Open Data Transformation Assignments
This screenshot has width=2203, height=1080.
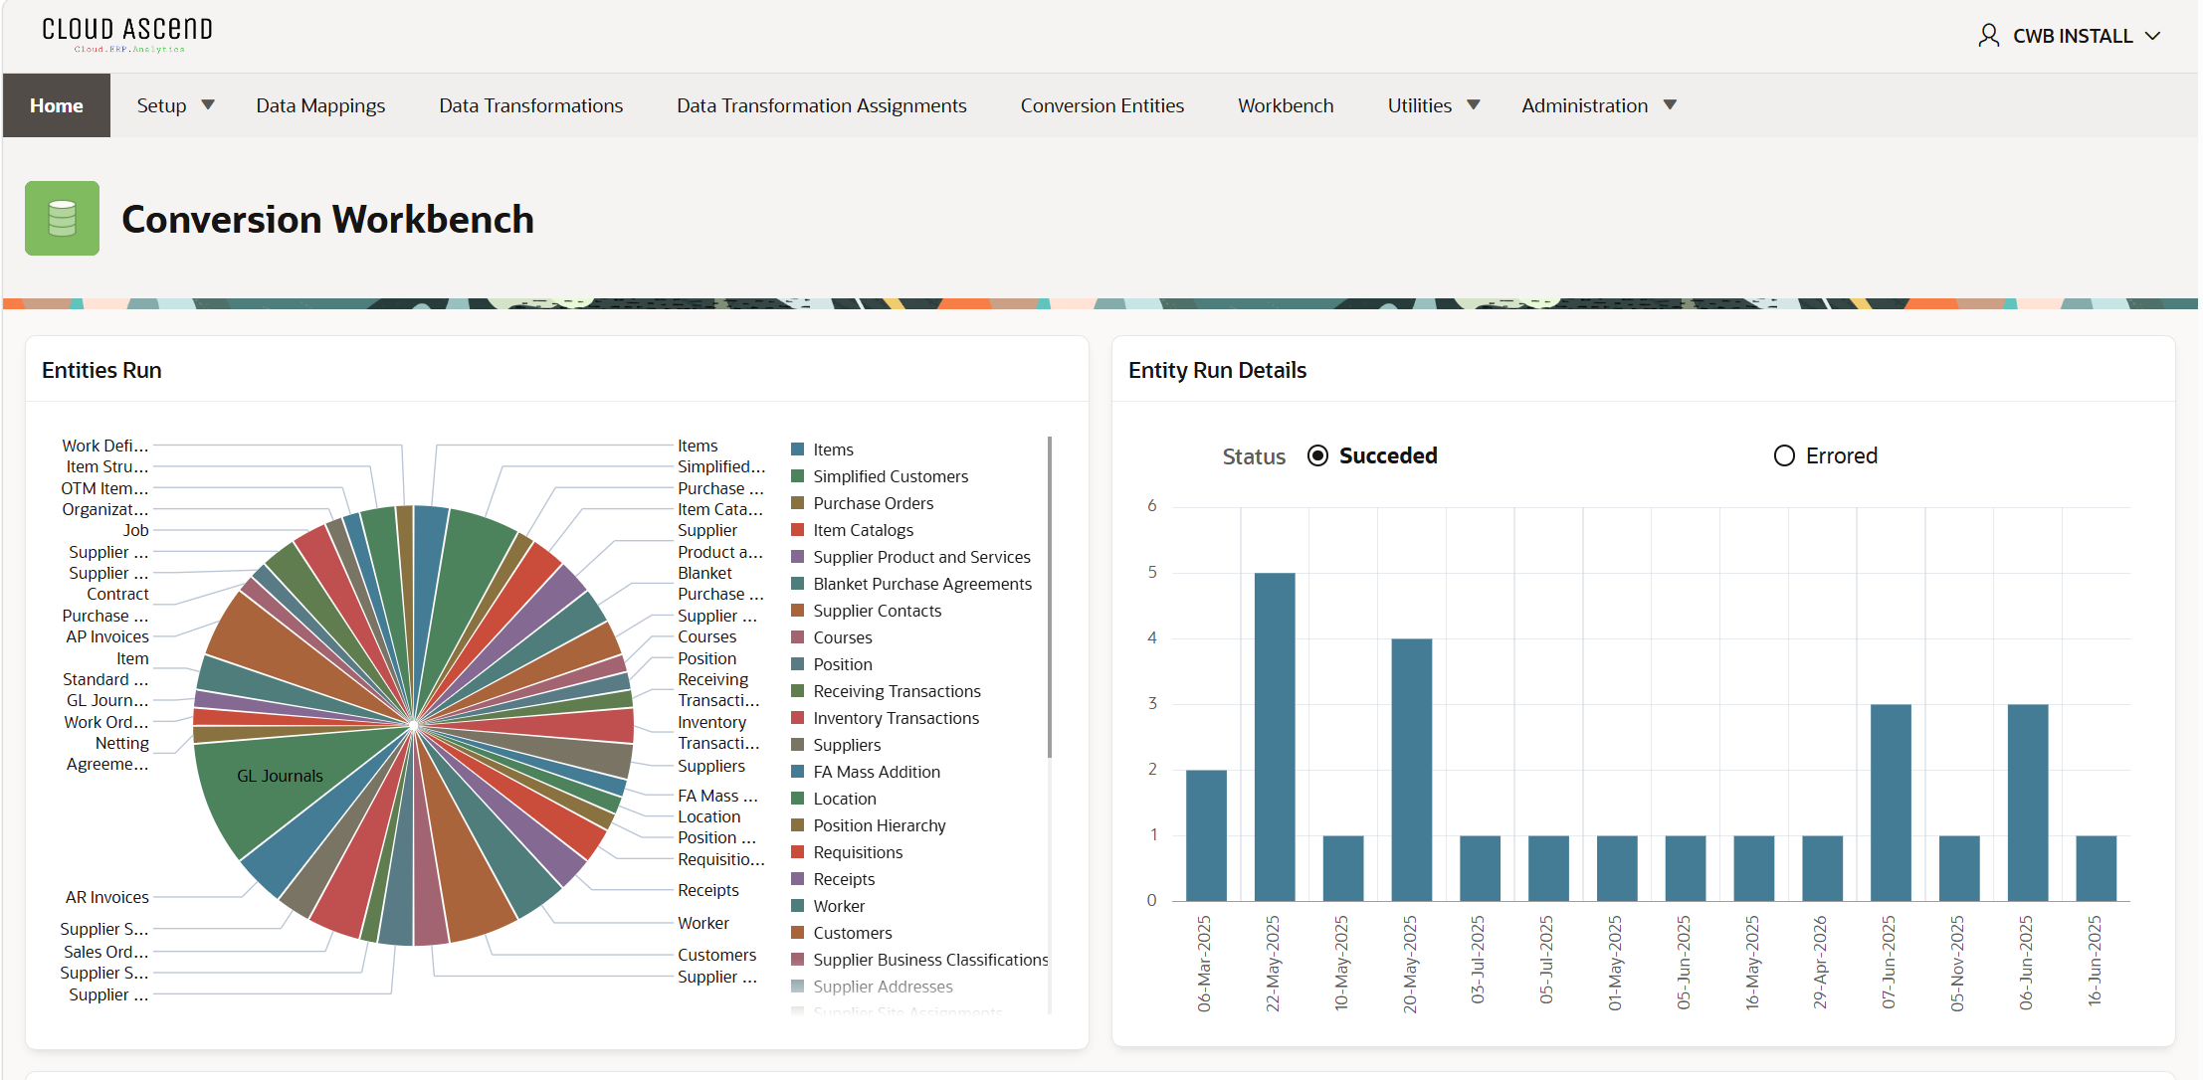(x=822, y=105)
